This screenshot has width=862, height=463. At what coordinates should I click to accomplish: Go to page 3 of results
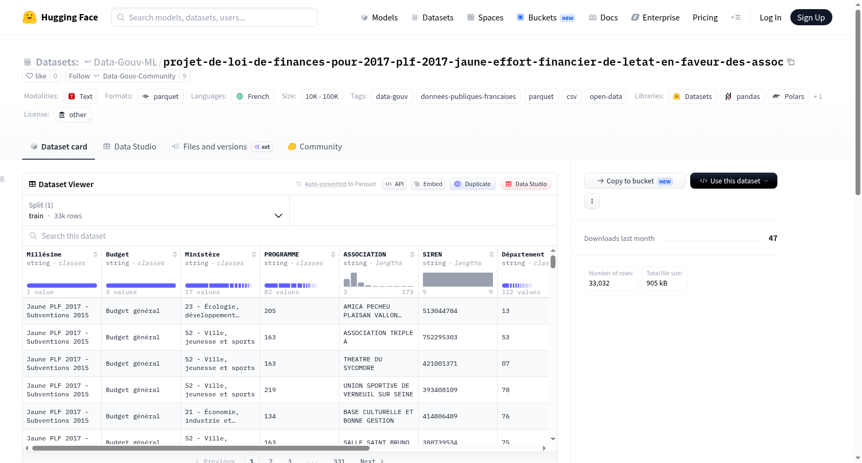coord(290,461)
